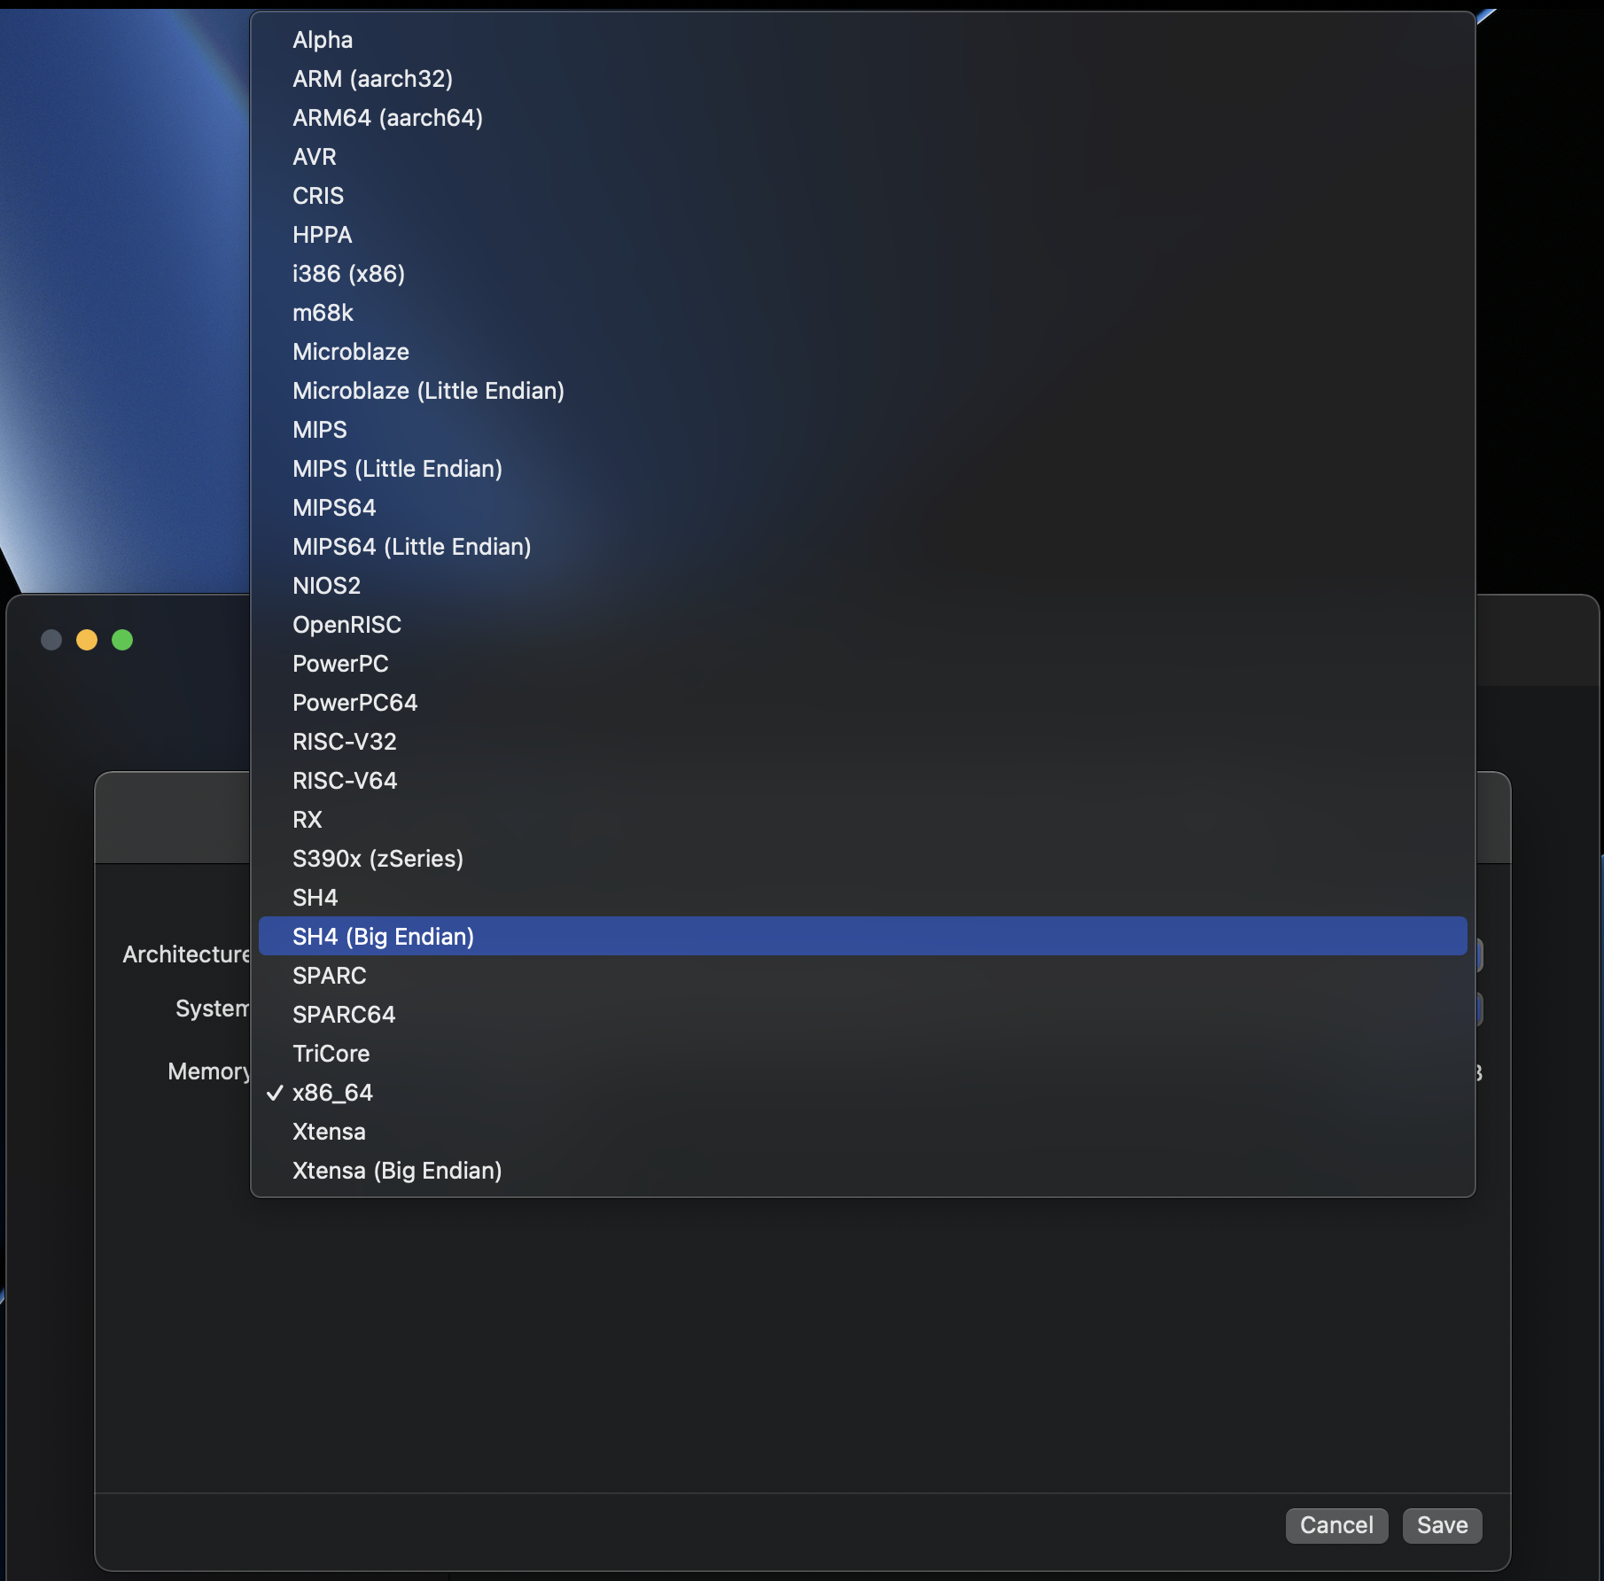Image resolution: width=1604 pixels, height=1581 pixels.
Task: Dismiss the dialog with Cancel
Action: 1336,1525
